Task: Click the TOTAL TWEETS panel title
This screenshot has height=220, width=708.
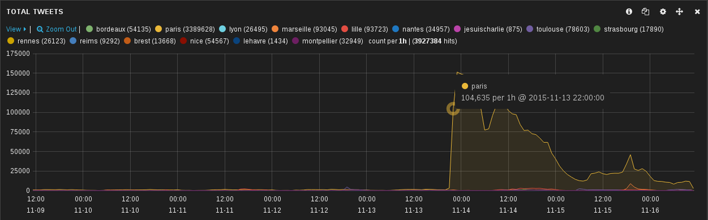Action: [x=35, y=12]
